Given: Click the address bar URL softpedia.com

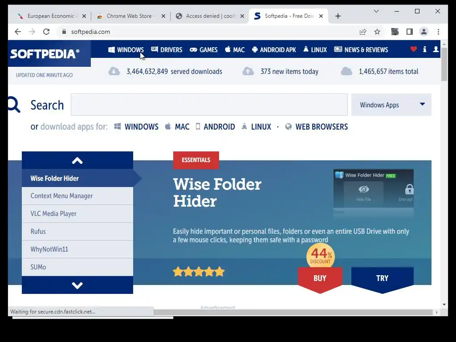Looking at the screenshot, I should coord(90,32).
